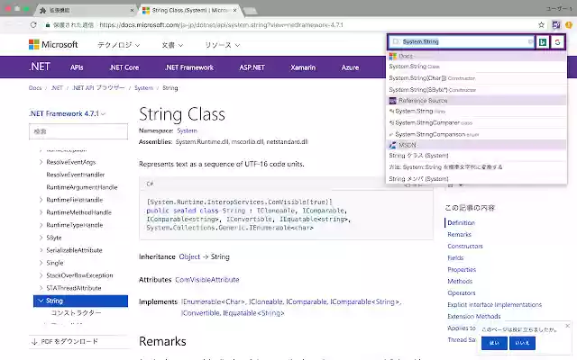Open the System namespace link
The width and height of the screenshot is (577, 360).
(x=187, y=130)
